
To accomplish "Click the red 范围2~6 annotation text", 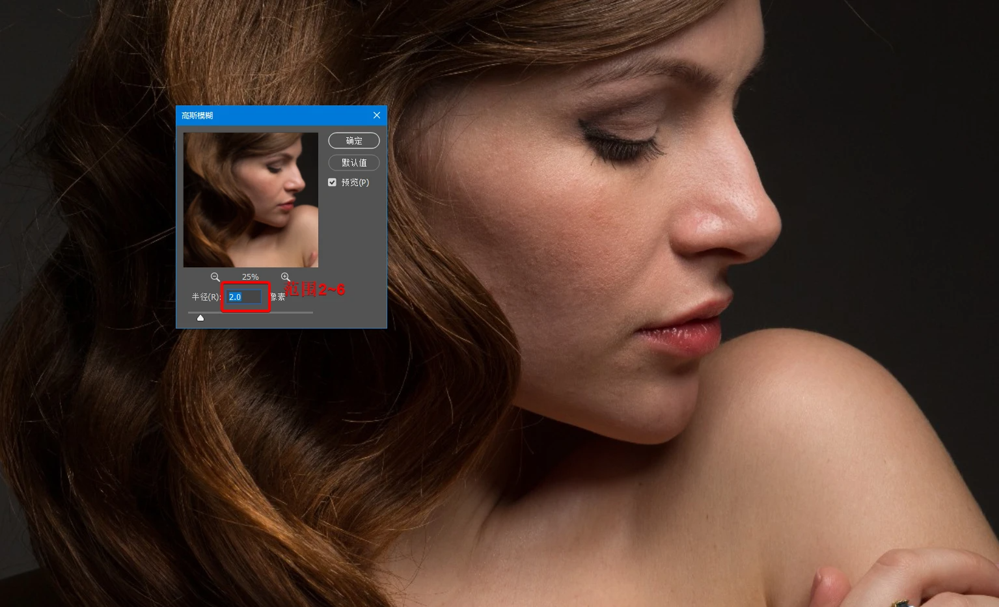I will coord(315,290).
